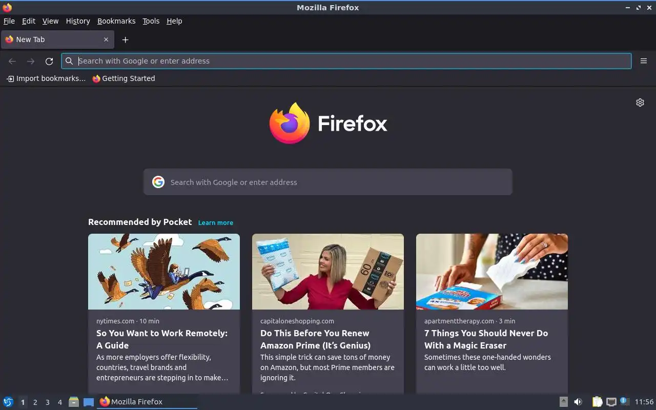Open the clipboard manager tray icon

(x=597, y=402)
